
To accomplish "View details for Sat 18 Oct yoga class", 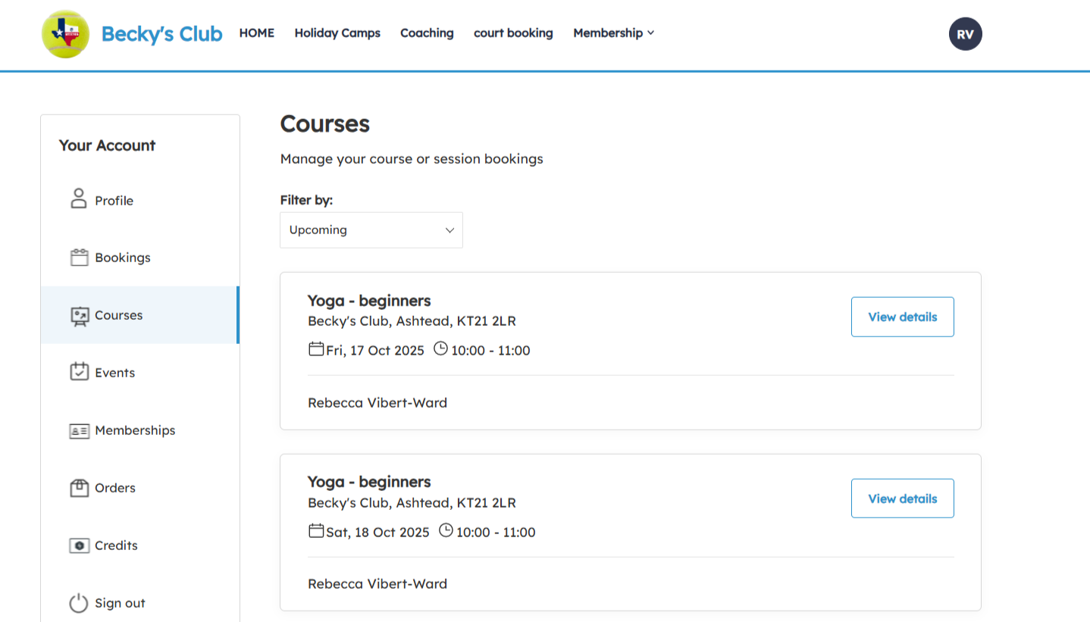I will click(902, 499).
